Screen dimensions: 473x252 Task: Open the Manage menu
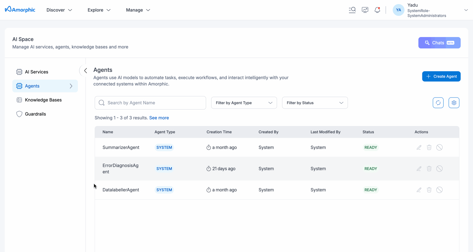[138, 10]
